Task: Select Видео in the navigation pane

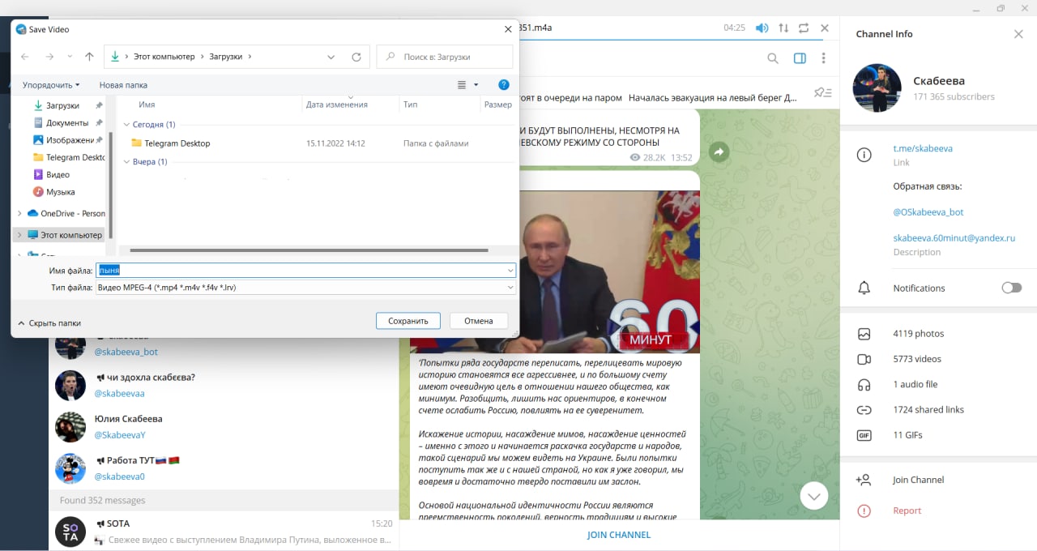Action: [58, 174]
